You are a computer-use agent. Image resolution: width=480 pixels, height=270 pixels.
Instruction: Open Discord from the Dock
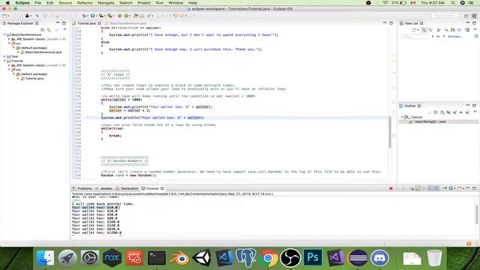click(x=379, y=258)
